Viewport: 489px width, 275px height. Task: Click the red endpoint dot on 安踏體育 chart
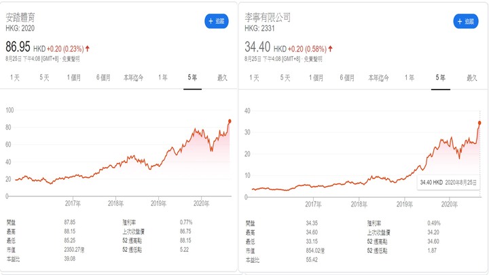230,121
